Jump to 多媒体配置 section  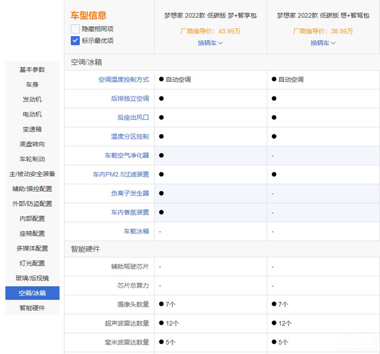coord(32,248)
